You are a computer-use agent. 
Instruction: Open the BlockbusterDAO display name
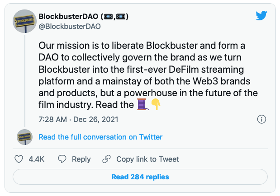[69, 17]
